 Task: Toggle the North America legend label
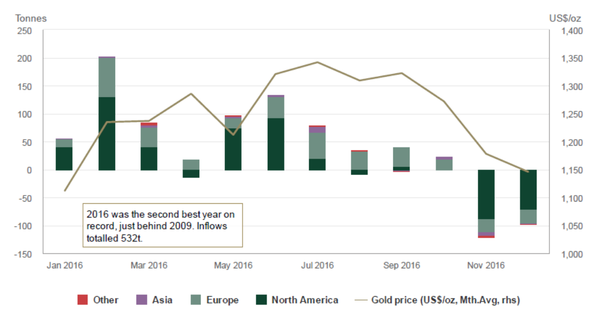[305, 300]
